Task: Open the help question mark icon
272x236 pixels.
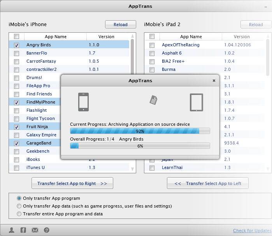Action: 46,230
